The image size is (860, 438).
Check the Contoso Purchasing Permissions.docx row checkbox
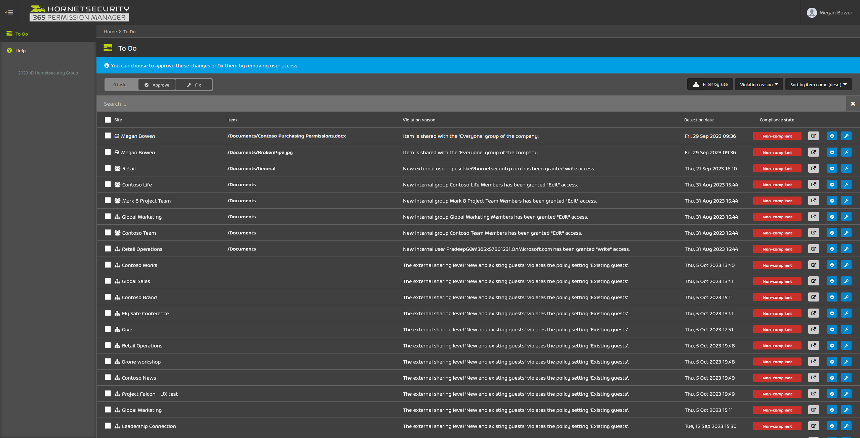tap(108, 135)
